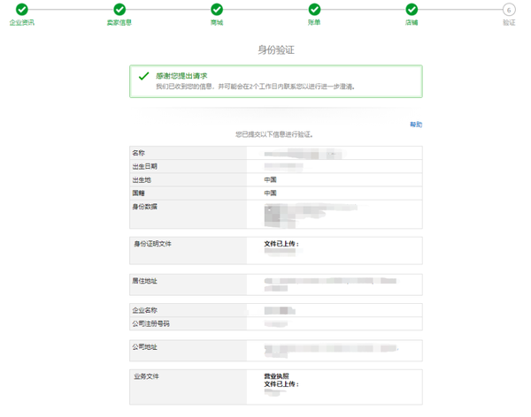Click the blurred 居住地址 value
Viewport: 531px width, 417px height.
pyautogui.click(x=330, y=284)
